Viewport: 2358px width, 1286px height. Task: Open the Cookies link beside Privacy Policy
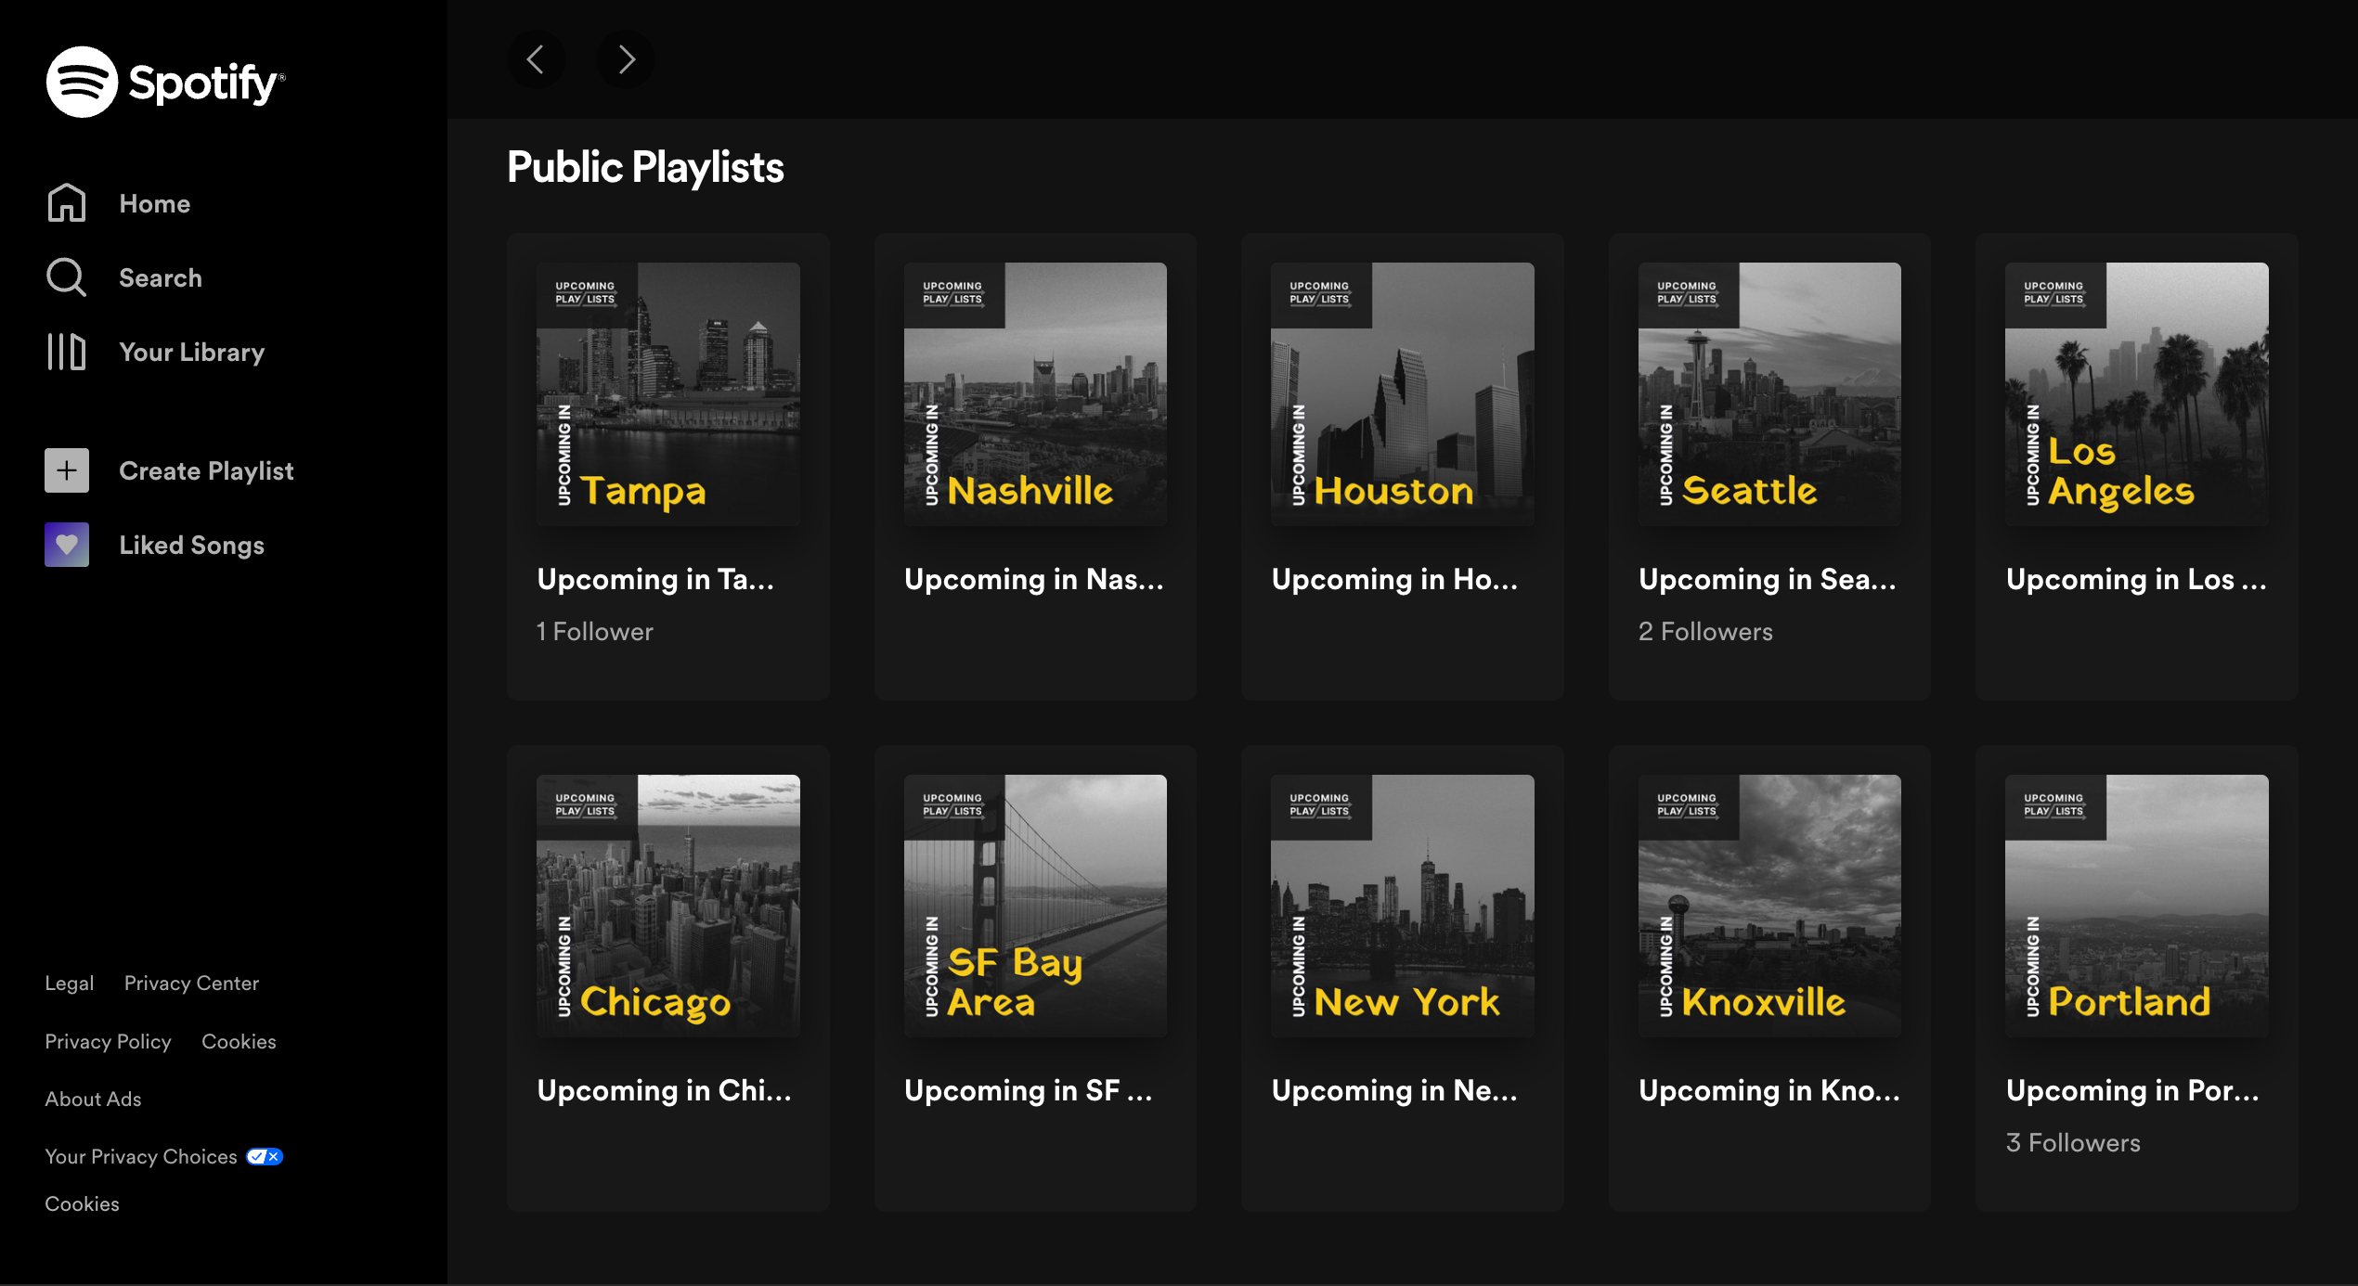tap(239, 1041)
